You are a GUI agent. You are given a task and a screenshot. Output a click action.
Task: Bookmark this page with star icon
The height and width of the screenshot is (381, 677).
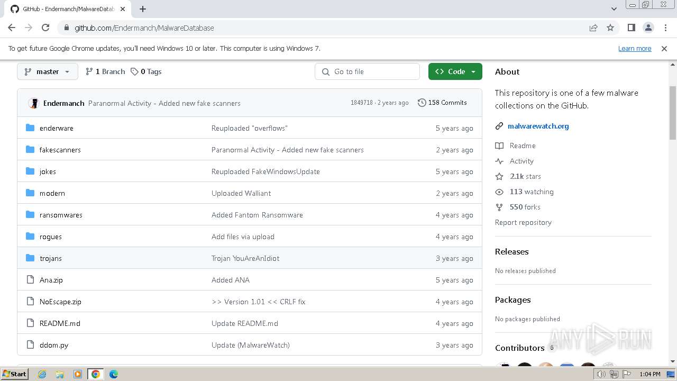coord(610,28)
